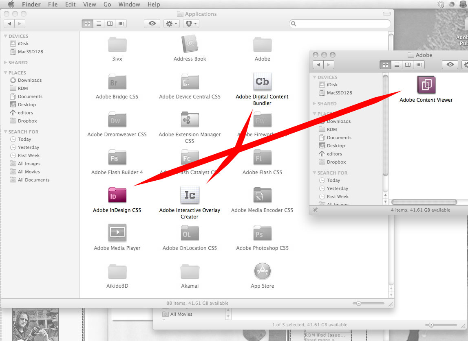Open the Apple menu
This screenshot has width=468, height=341.
pos(11,4)
